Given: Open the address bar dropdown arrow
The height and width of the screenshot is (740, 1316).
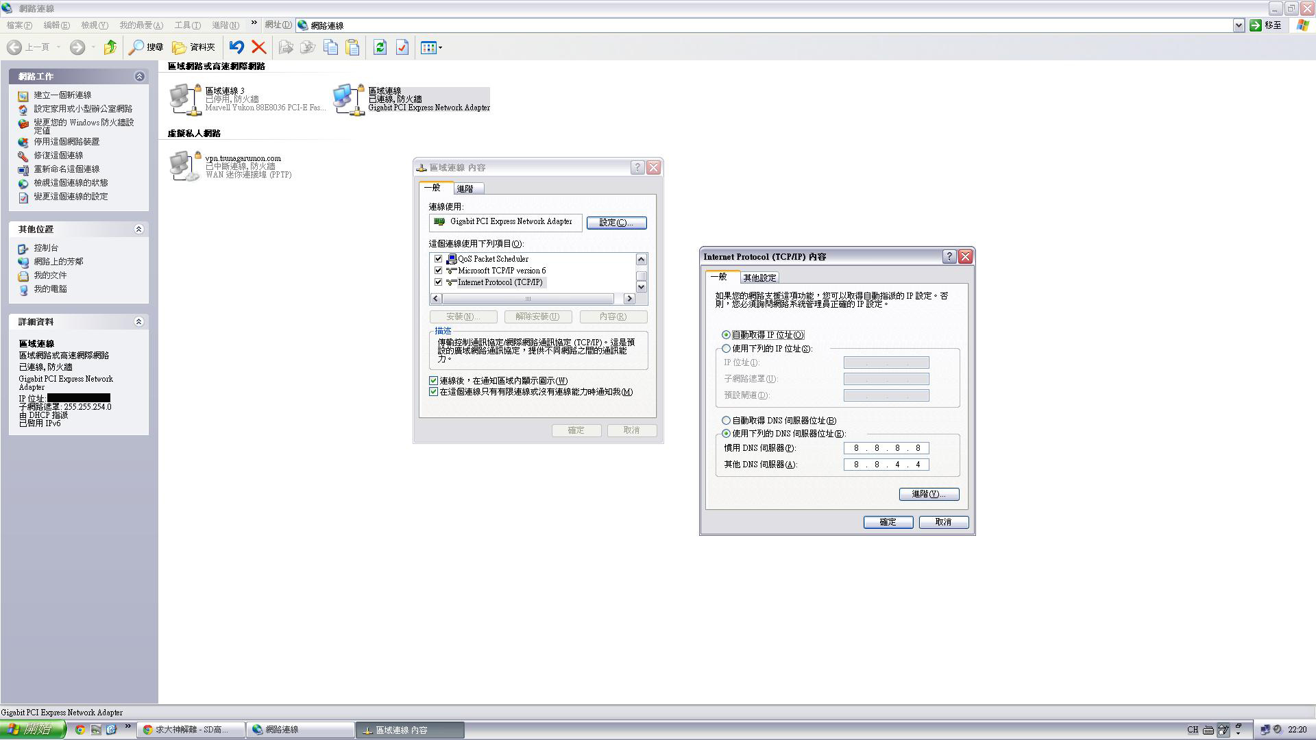Looking at the screenshot, I should (1239, 25).
